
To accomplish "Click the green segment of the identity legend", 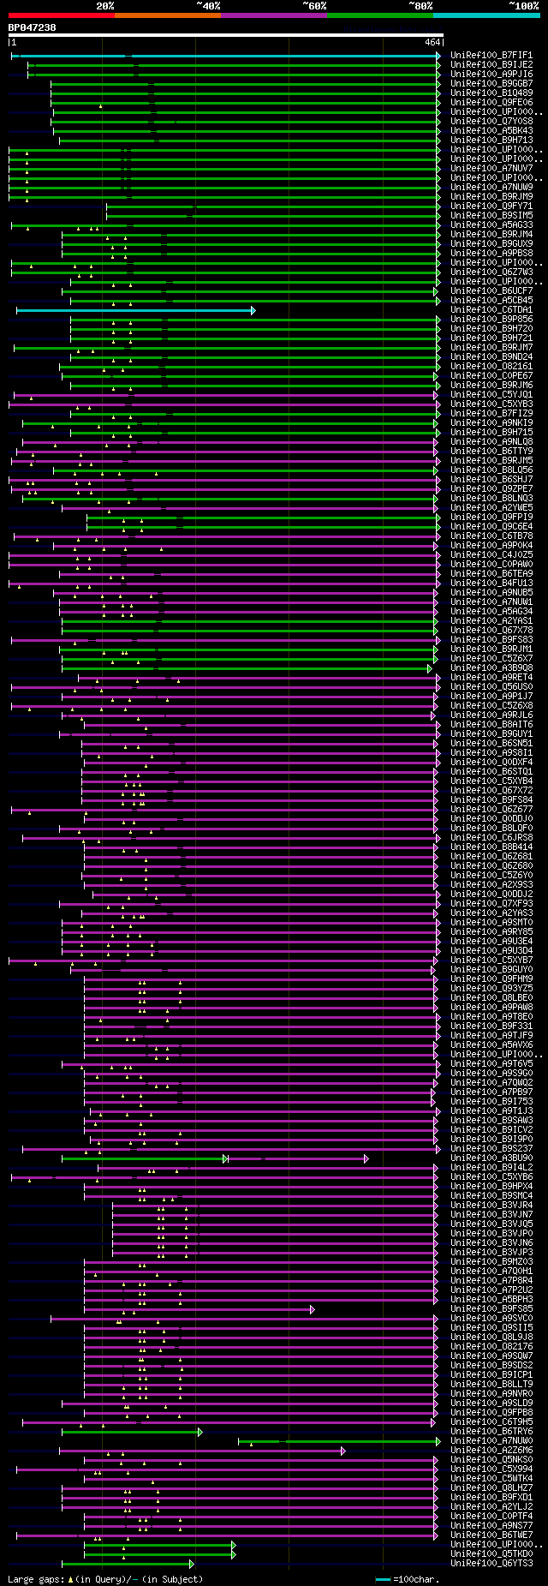I will (x=380, y=15).
